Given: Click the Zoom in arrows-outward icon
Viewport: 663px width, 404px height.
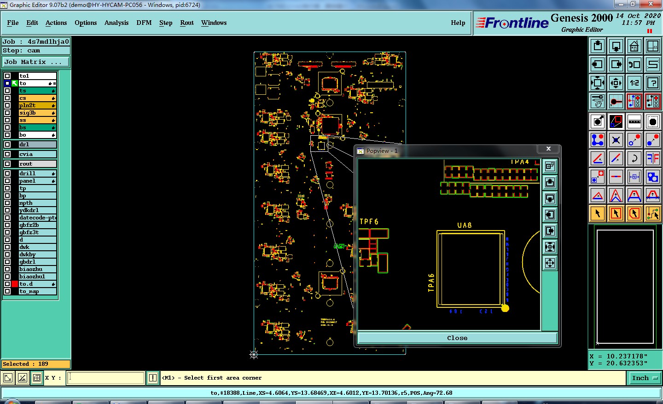Looking at the screenshot, I should point(598,83).
